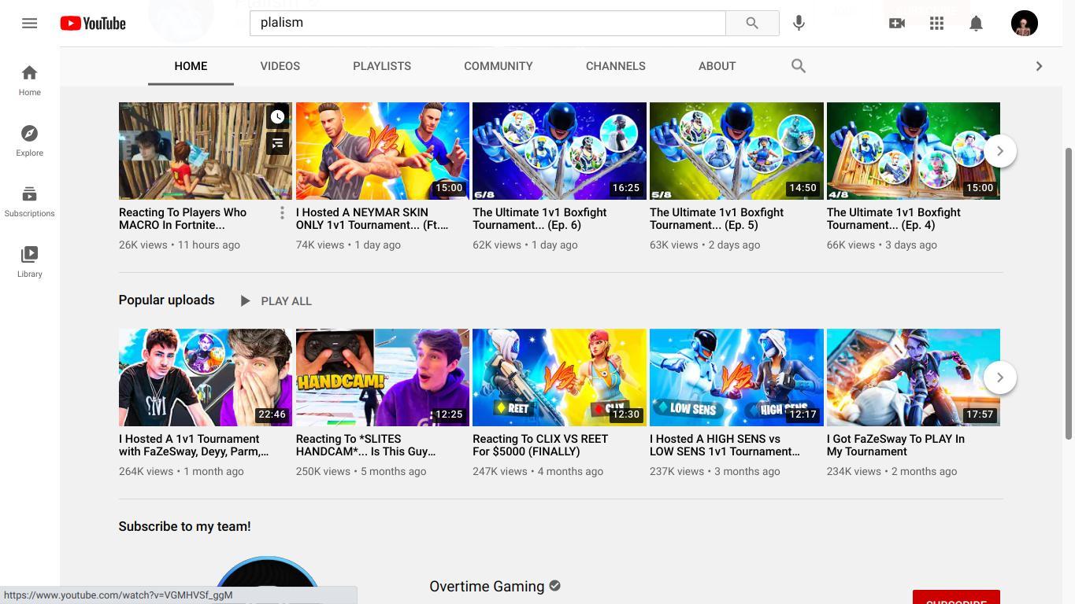Search within the channel using magnifier

(799, 66)
